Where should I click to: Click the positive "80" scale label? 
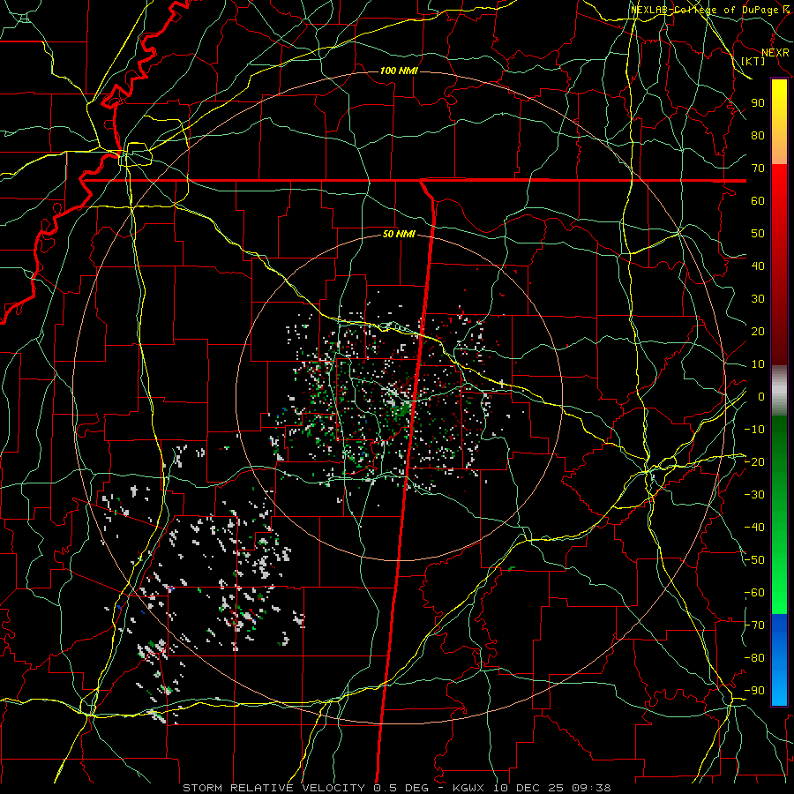click(758, 135)
